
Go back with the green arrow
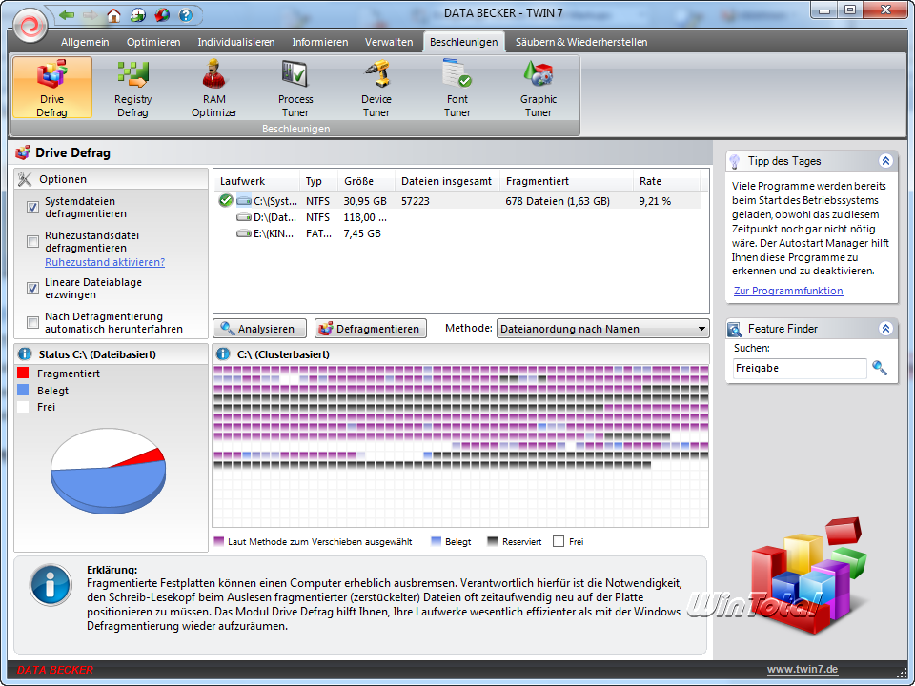(67, 15)
